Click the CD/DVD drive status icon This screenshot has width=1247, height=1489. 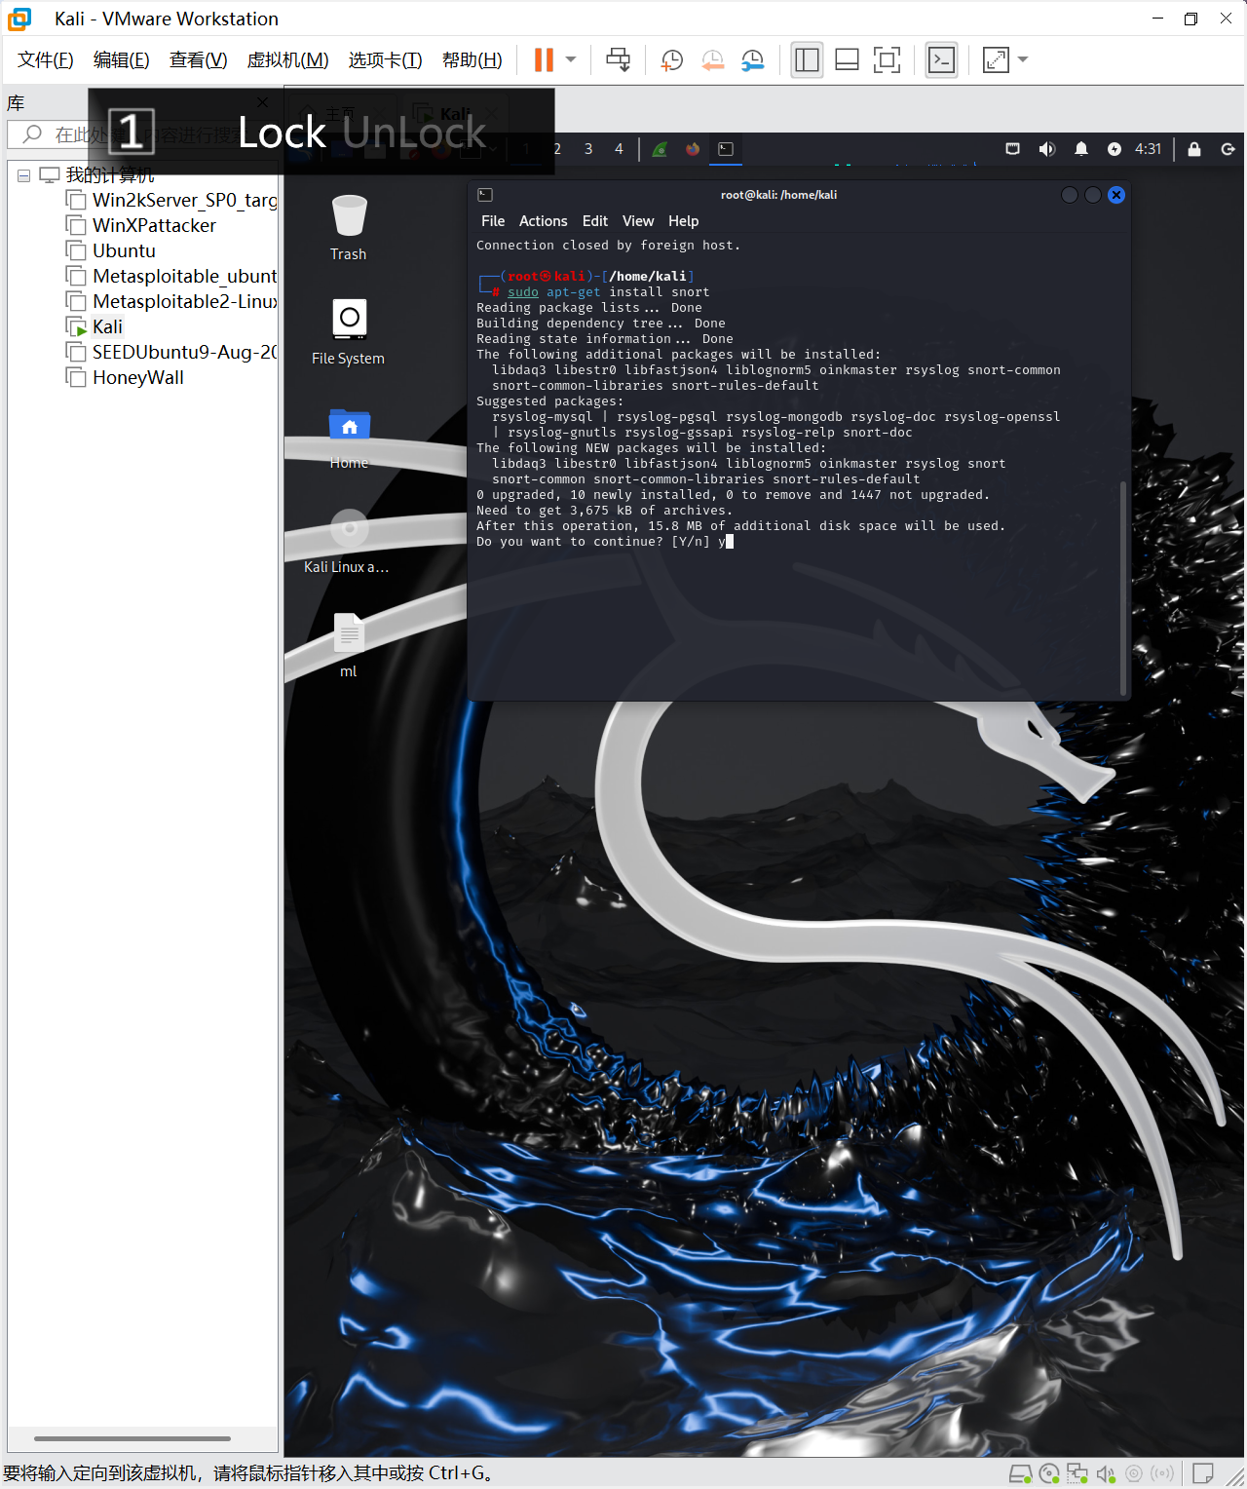1049,1473
